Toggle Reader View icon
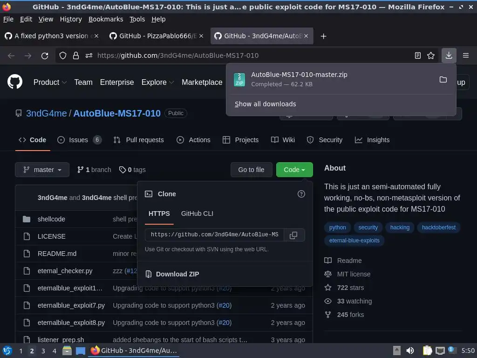The height and width of the screenshot is (358, 477). click(x=418, y=55)
